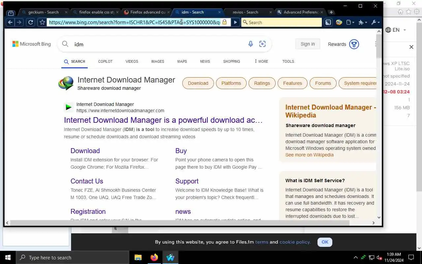This screenshot has width=422, height=264.
Task: Bookmark this page with the star icon
Action: (42, 22)
